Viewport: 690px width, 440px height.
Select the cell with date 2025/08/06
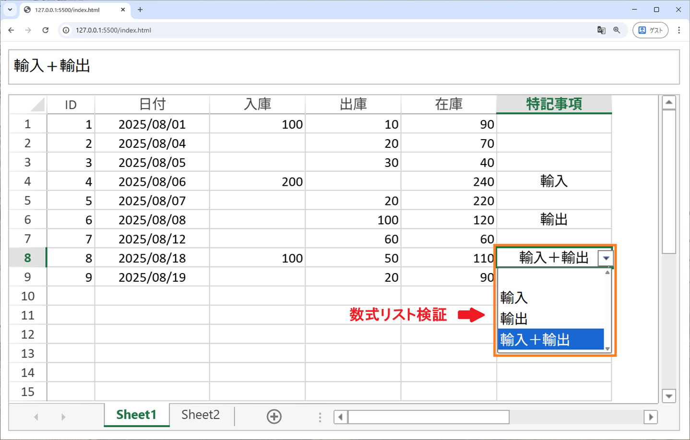(x=152, y=181)
